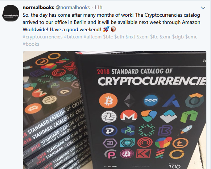Screen dimensions: 211x169
Task: Open the normalbooks display name link
Action: tap(38, 7)
